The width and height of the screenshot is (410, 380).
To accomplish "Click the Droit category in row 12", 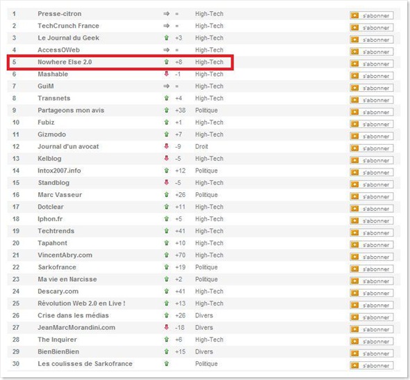I will [202, 146].
